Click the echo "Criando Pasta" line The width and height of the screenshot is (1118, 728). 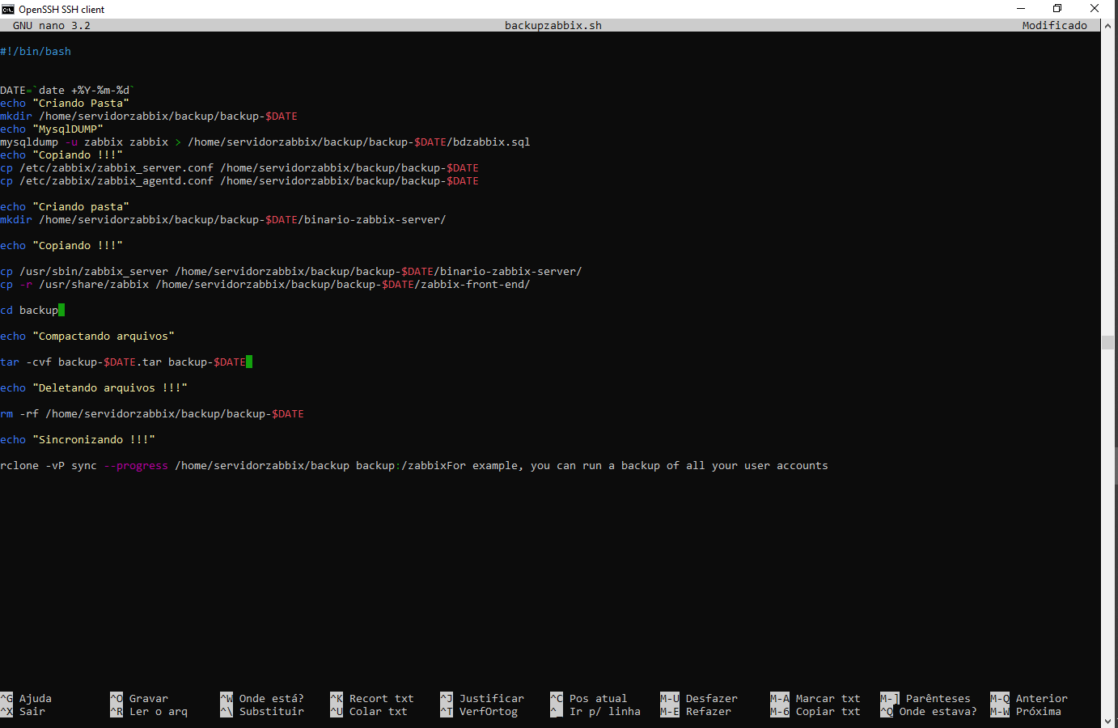coord(65,103)
